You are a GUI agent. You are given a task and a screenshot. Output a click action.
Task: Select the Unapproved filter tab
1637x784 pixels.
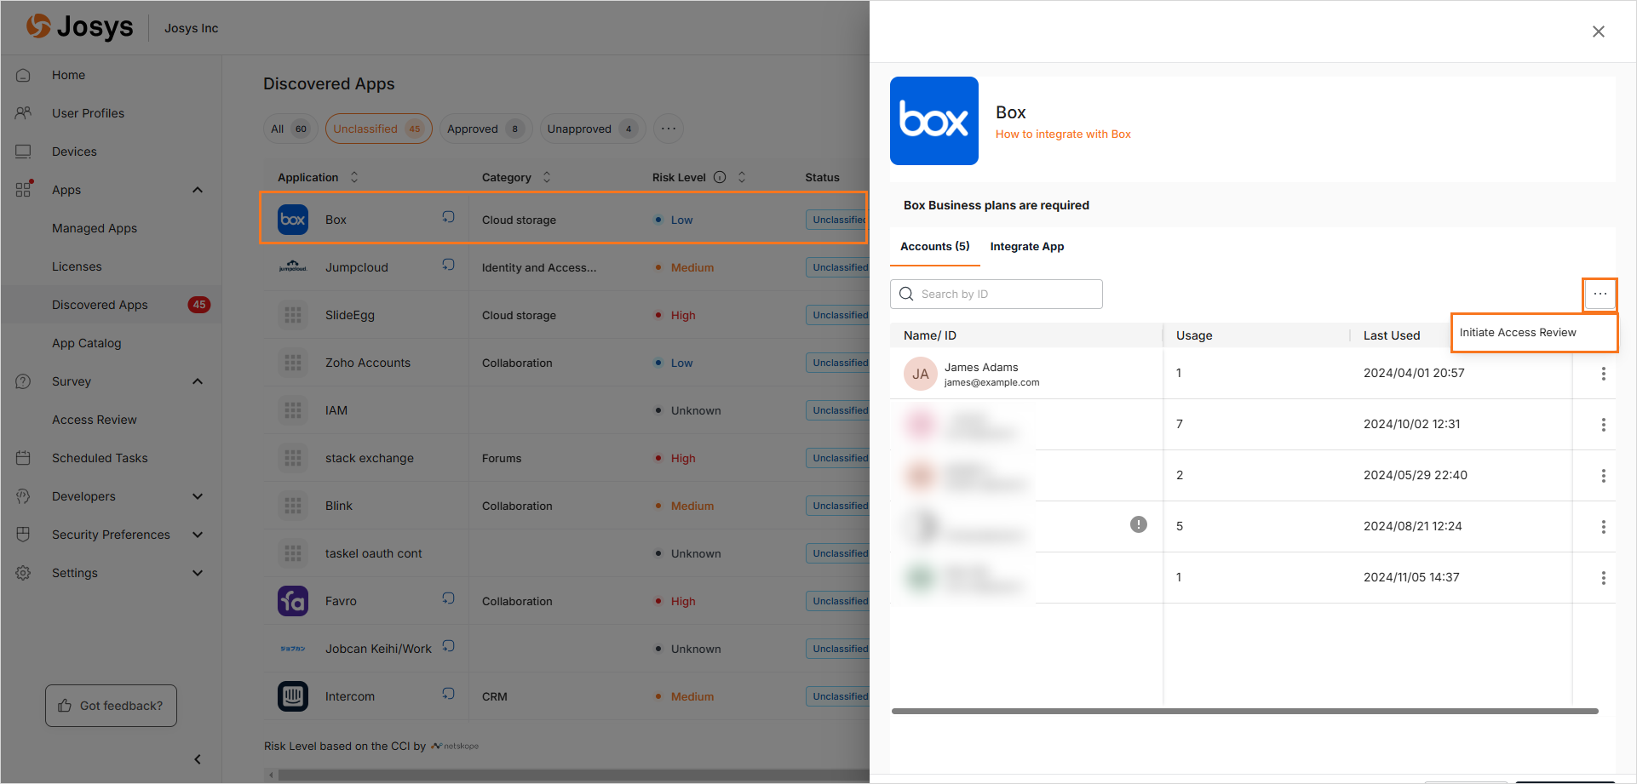point(593,129)
